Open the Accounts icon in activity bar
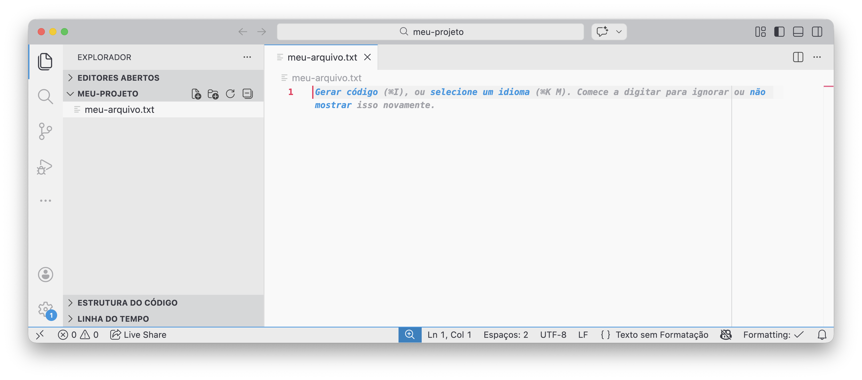Screen dimensions: 862x380 coord(45,274)
